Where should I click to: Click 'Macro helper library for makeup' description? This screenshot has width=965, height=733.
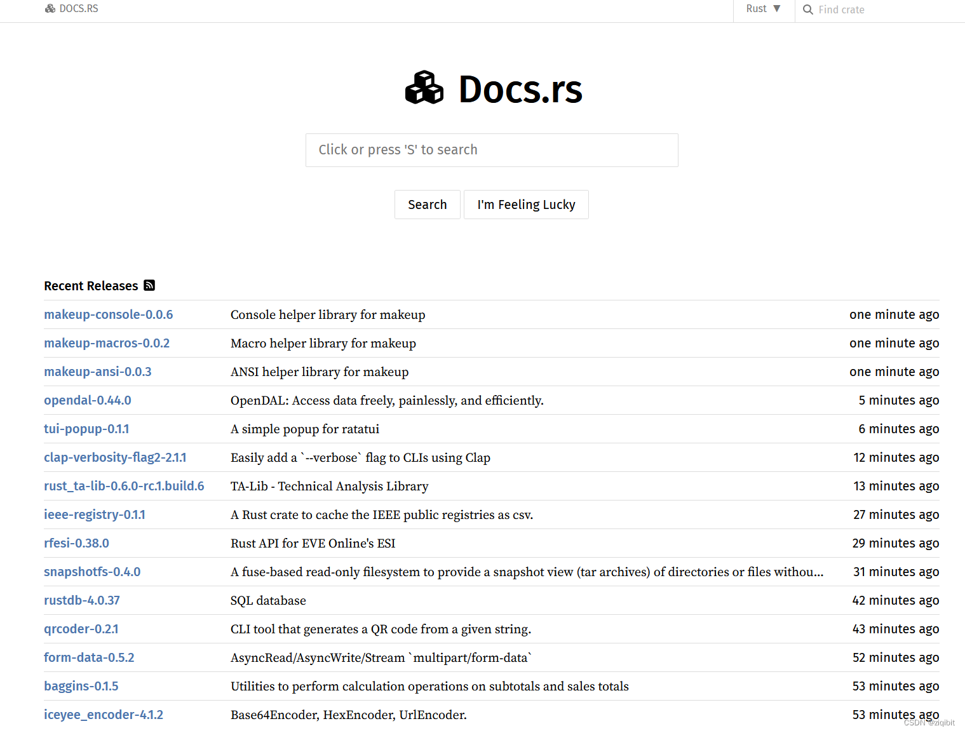[323, 343]
